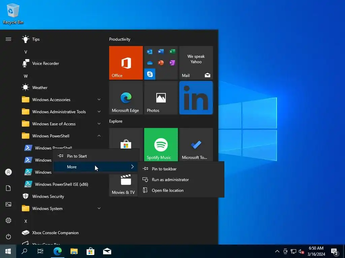The width and height of the screenshot is (345, 258).
Task: Click OneDrive icon in Office apps tile
Action: pos(150,63)
